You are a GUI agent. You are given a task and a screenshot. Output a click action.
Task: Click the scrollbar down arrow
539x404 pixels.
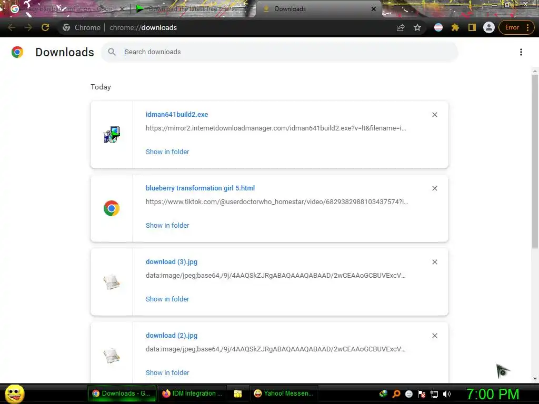[535, 379]
